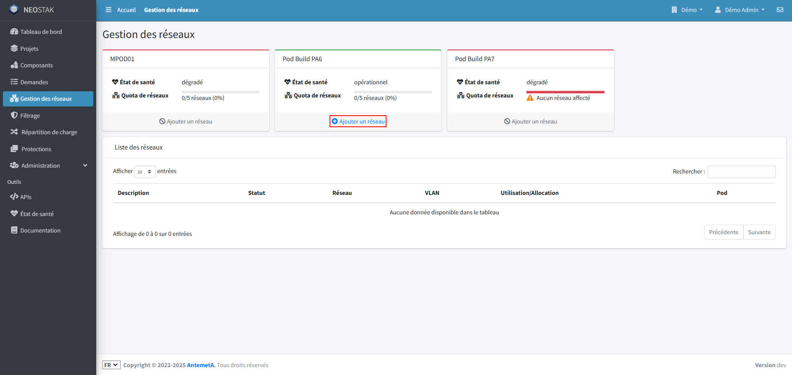Select Projets in the sidebar menu
This screenshot has height=375, width=792.
click(x=29, y=49)
